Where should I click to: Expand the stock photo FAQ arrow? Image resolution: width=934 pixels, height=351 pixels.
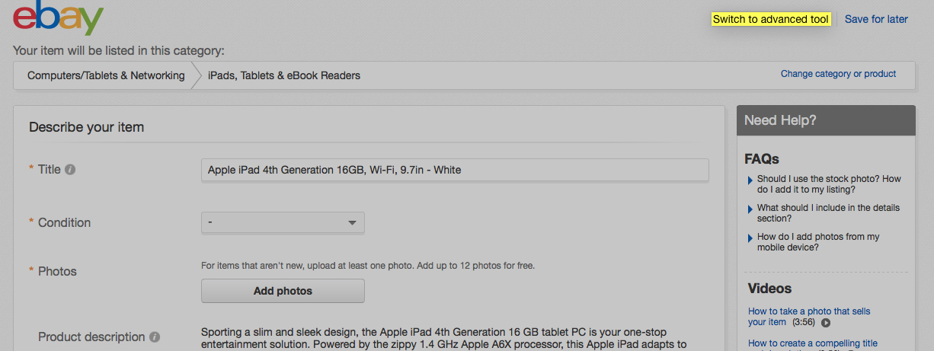tap(750, 180)
